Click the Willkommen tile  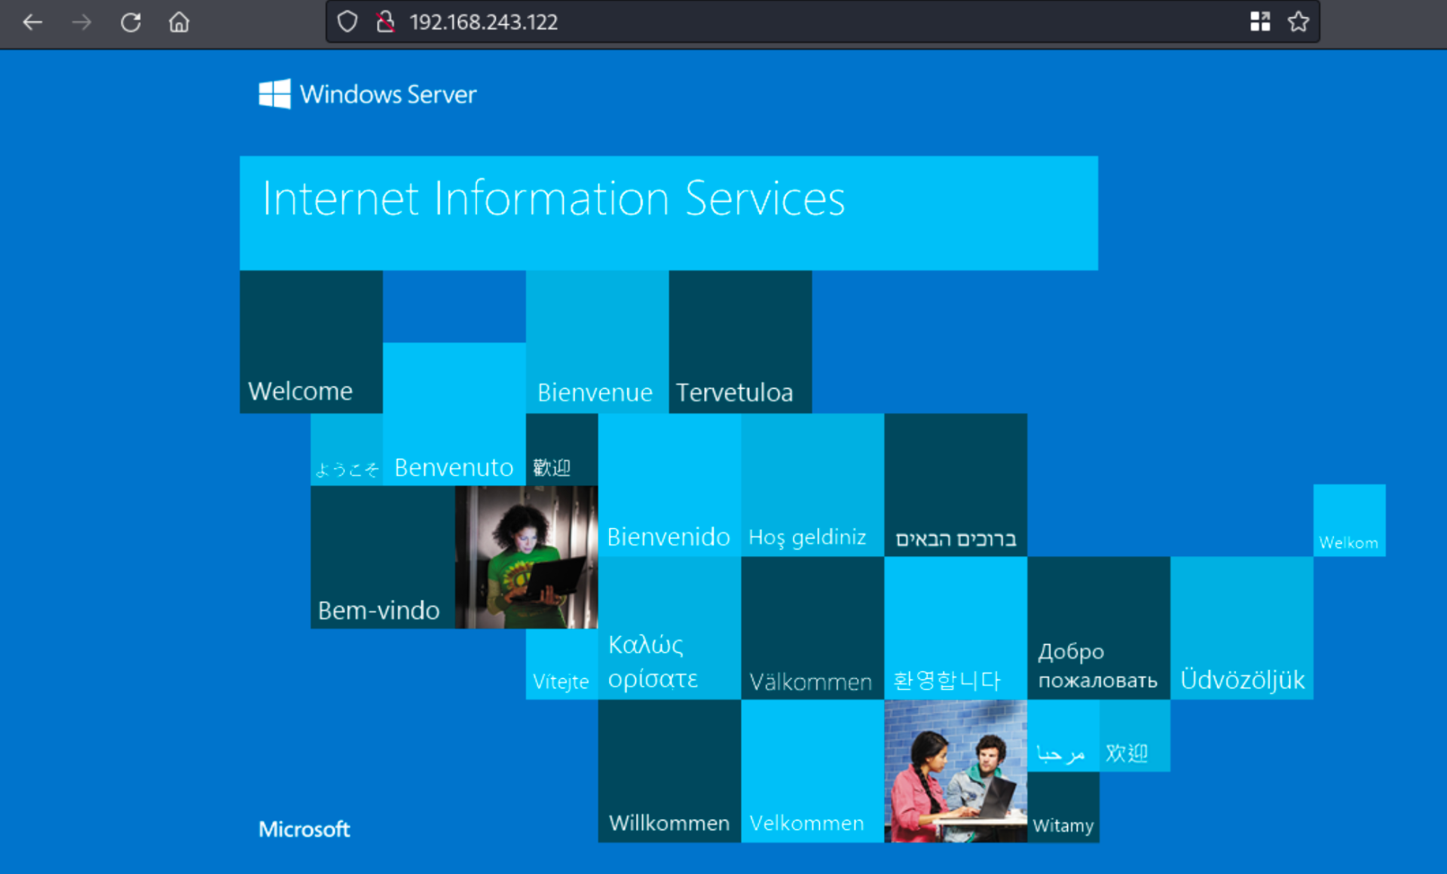tap(668, 771)
